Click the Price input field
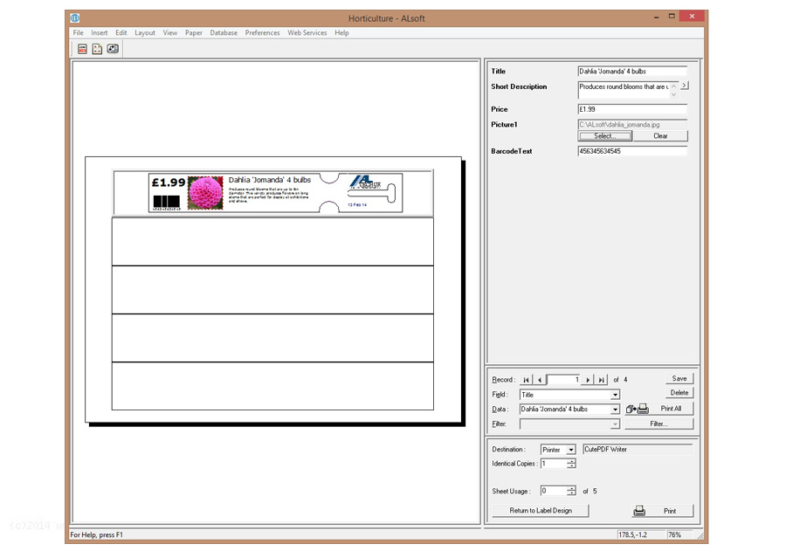786x551 pixels. pyautogui.click(x=632, y=109)
